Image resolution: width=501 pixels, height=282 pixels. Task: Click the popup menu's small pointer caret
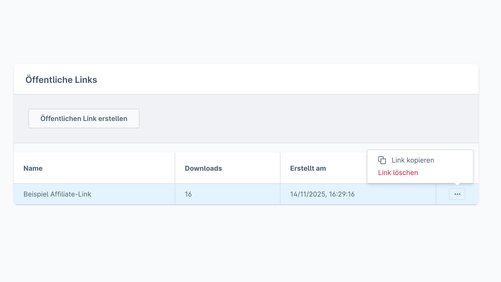click(x=457, y=184)
